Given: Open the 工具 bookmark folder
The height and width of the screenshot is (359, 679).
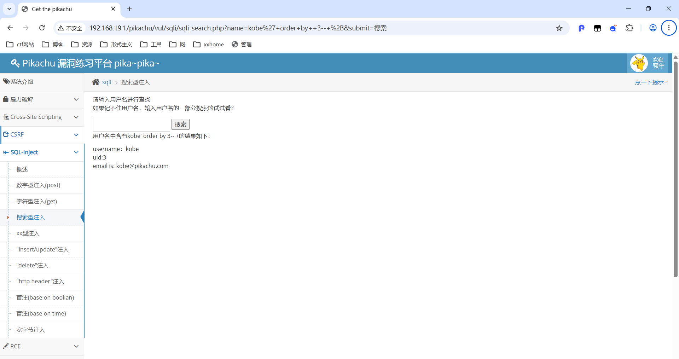Looking at the screenshot, I should click(151, 44).
